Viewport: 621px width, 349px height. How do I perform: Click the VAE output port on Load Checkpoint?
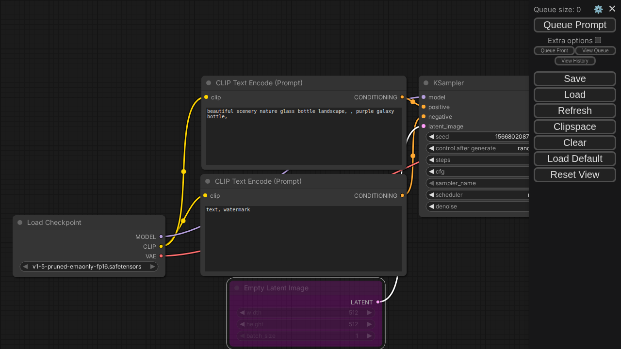[161, 256]
